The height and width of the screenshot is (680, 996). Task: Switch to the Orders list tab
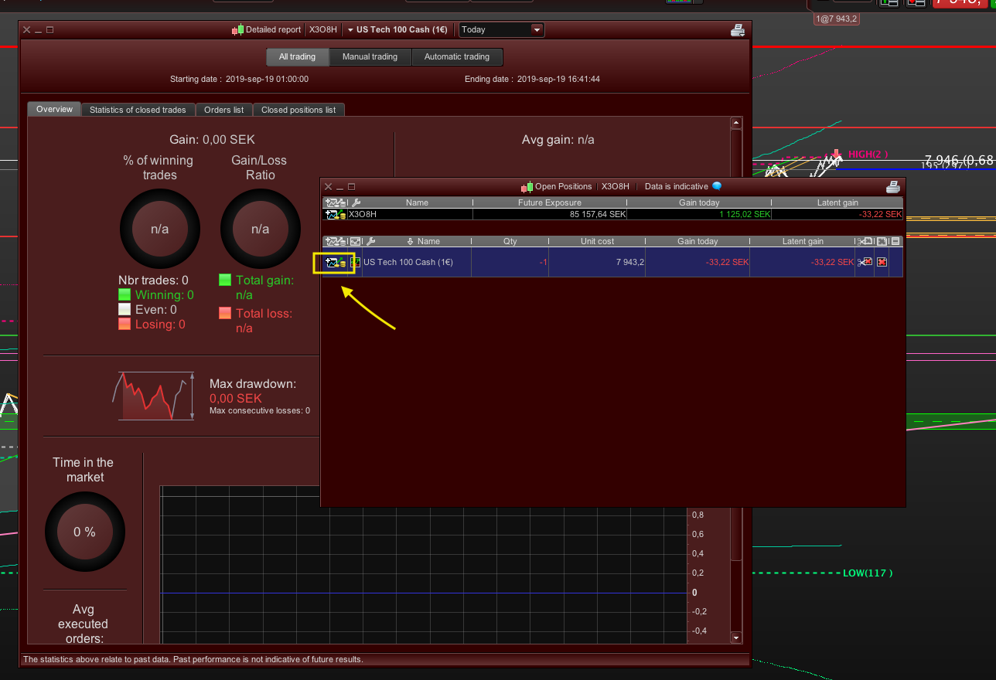(x=223, y=110)
